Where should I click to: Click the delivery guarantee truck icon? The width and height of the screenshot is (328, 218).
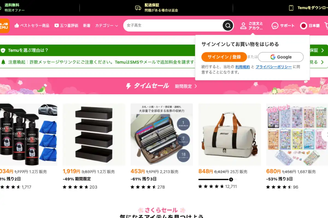pos(138,8)
